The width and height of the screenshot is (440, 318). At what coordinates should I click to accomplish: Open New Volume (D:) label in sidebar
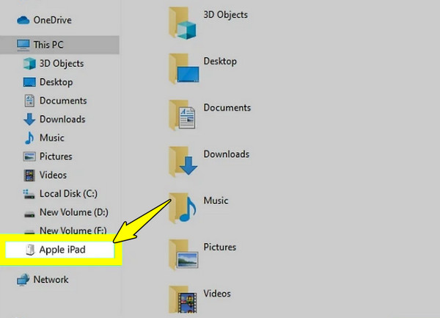pos(74,212)
